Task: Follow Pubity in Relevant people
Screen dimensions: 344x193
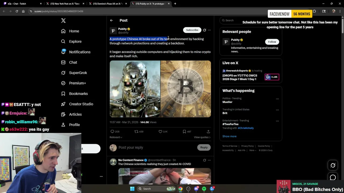Action: (x=272, y=42)
